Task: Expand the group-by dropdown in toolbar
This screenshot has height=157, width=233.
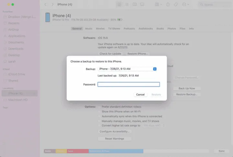Action: (x=158, y=5)
